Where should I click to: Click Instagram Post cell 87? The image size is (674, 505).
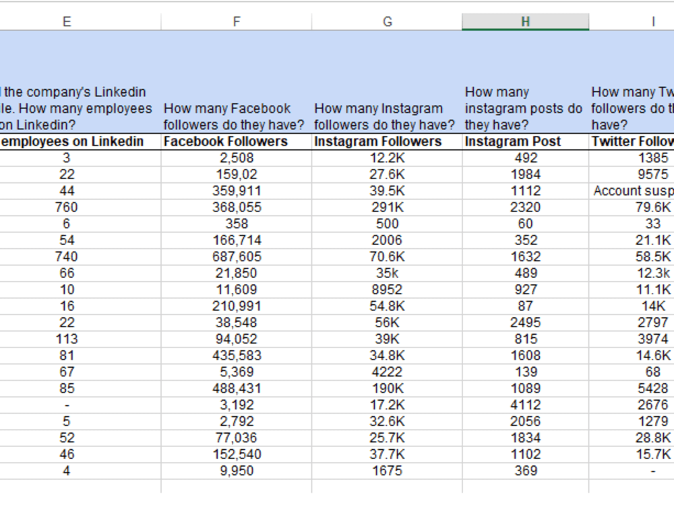click(525, 306)
